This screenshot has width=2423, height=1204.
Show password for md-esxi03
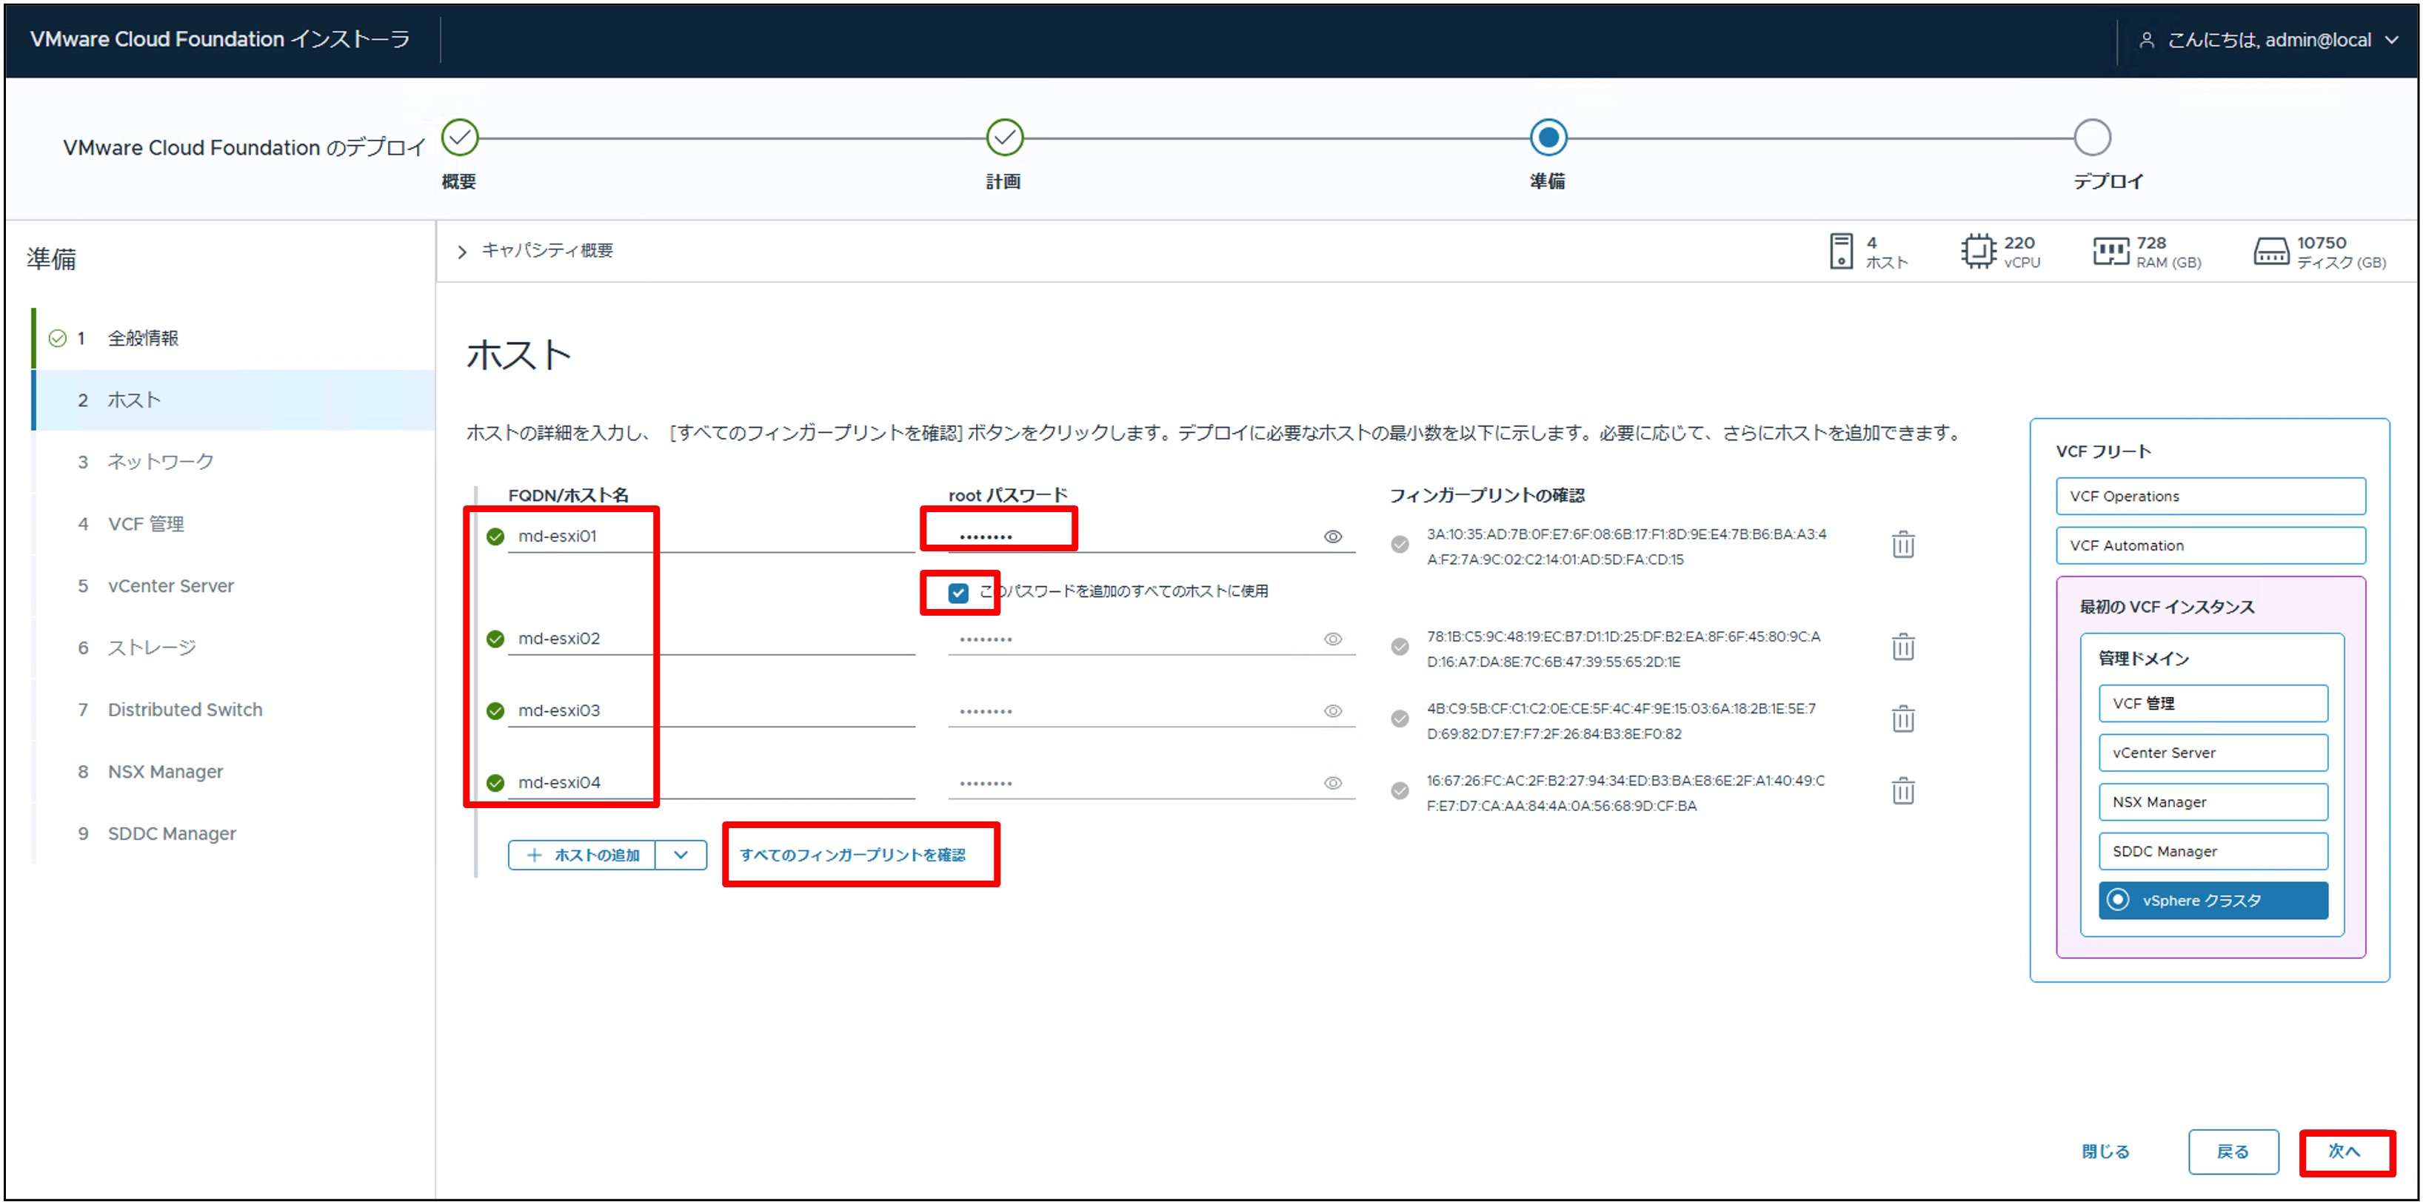1333,711
